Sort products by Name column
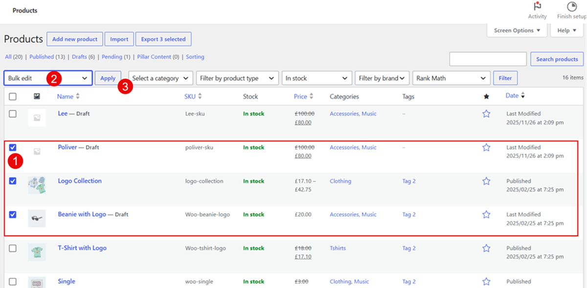The width and height of the screenshot is (587, 288). pos(68,96)
